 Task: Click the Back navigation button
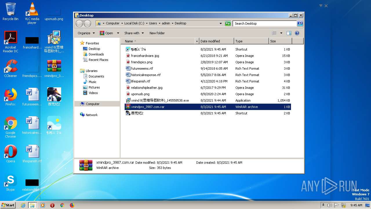pos(79,24)
